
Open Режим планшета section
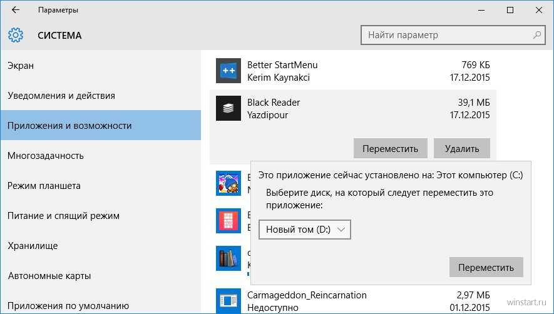(x=101, y=186)
